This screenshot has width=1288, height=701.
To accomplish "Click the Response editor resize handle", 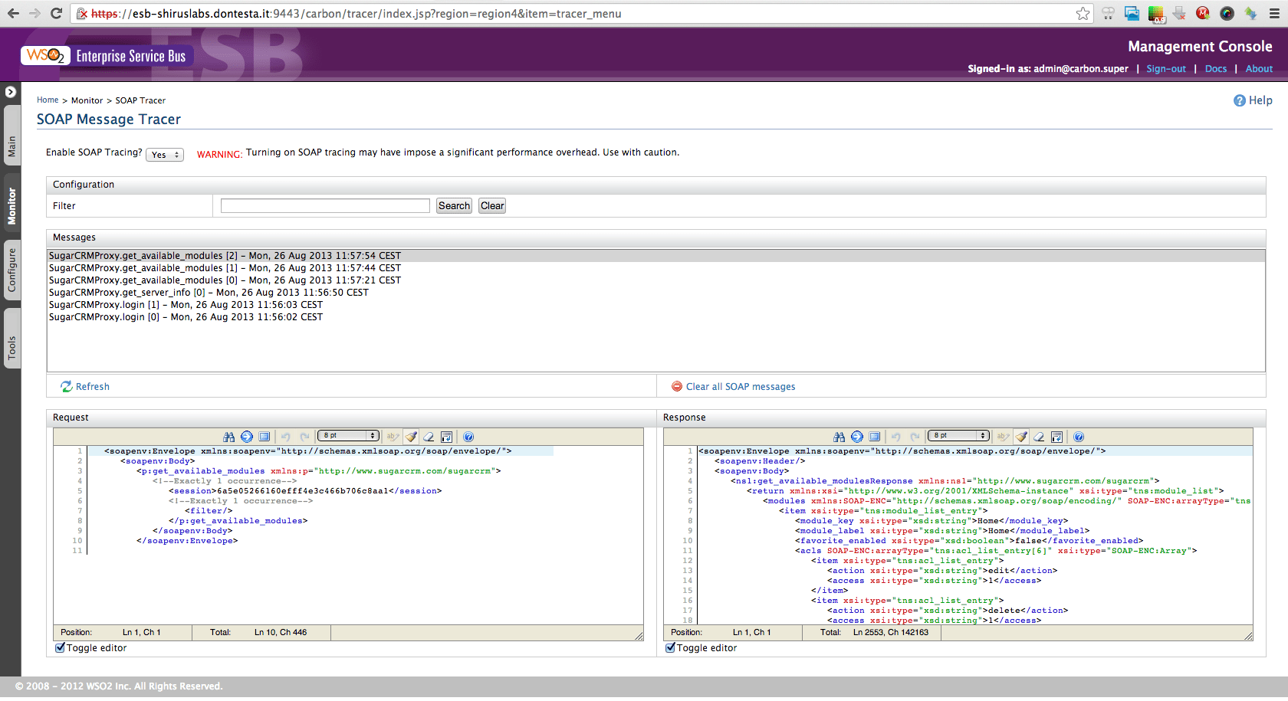I will 1248,635.
